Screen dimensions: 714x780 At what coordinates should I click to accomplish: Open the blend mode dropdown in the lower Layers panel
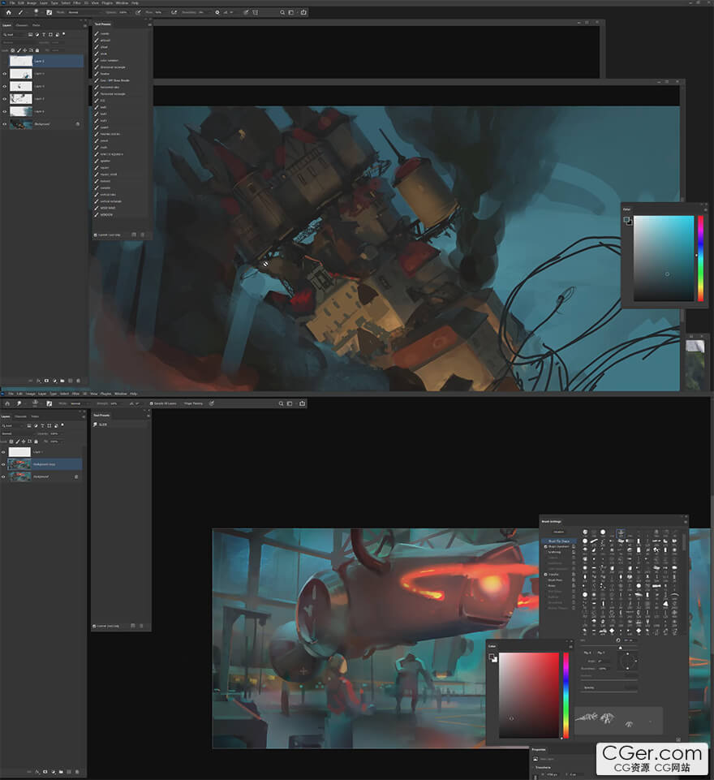13,433
